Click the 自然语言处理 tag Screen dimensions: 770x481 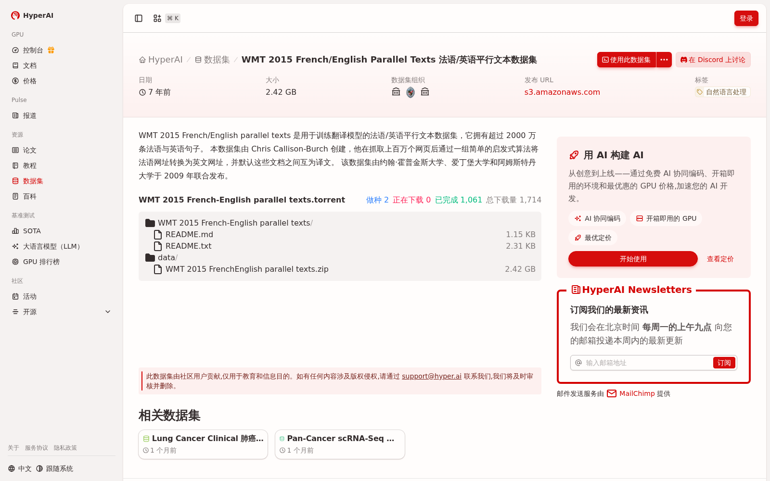(x=722, y=92)
